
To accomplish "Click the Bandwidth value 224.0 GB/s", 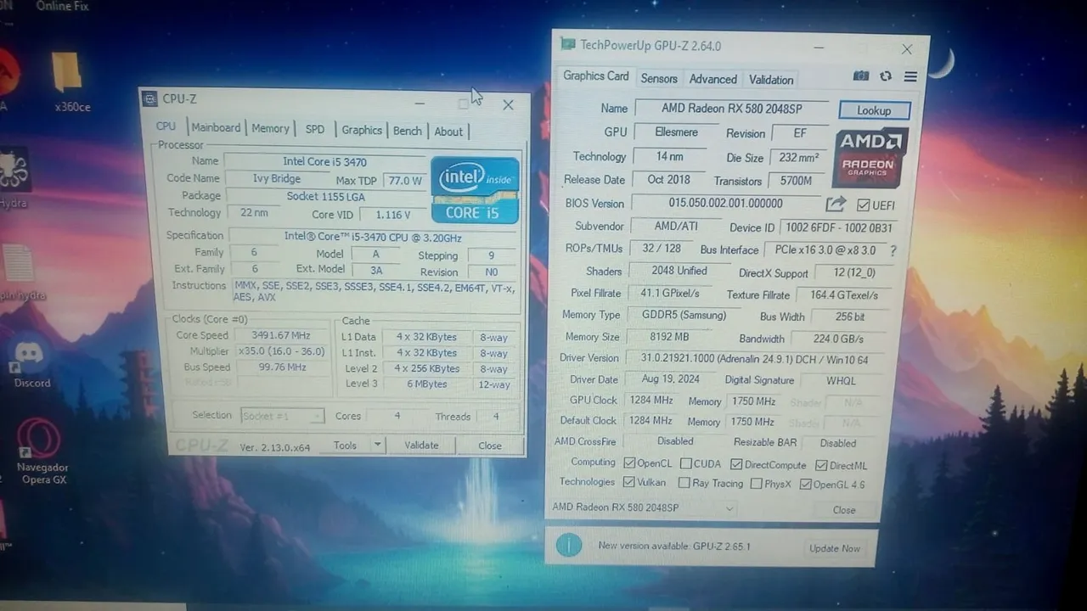I will [x=837, y=339].
